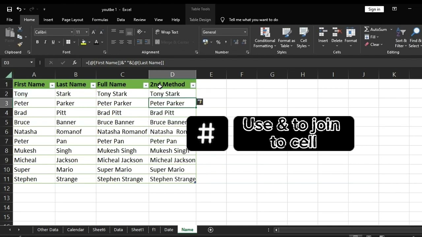Open the File tab
Screen dimensions: 422x237
click(x=10, y=20)
